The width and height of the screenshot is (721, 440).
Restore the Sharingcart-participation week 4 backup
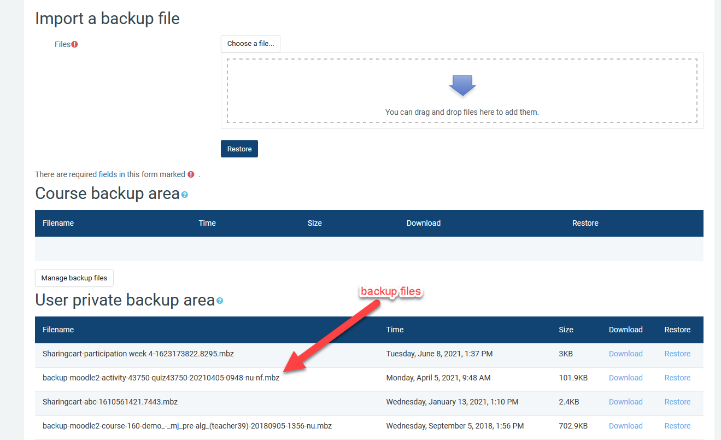[677, 354]
